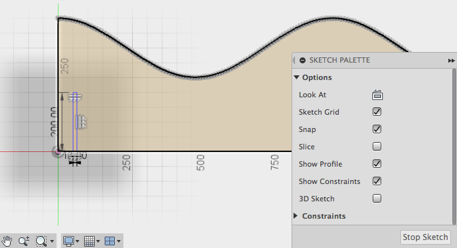Enable the 3D Sketch checkbox
This screenshot has width=457, height=248.
377,199
